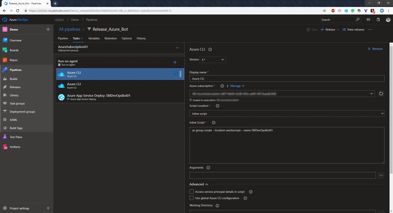
Task: Click into the Display name field
Action: coord(287,78)
